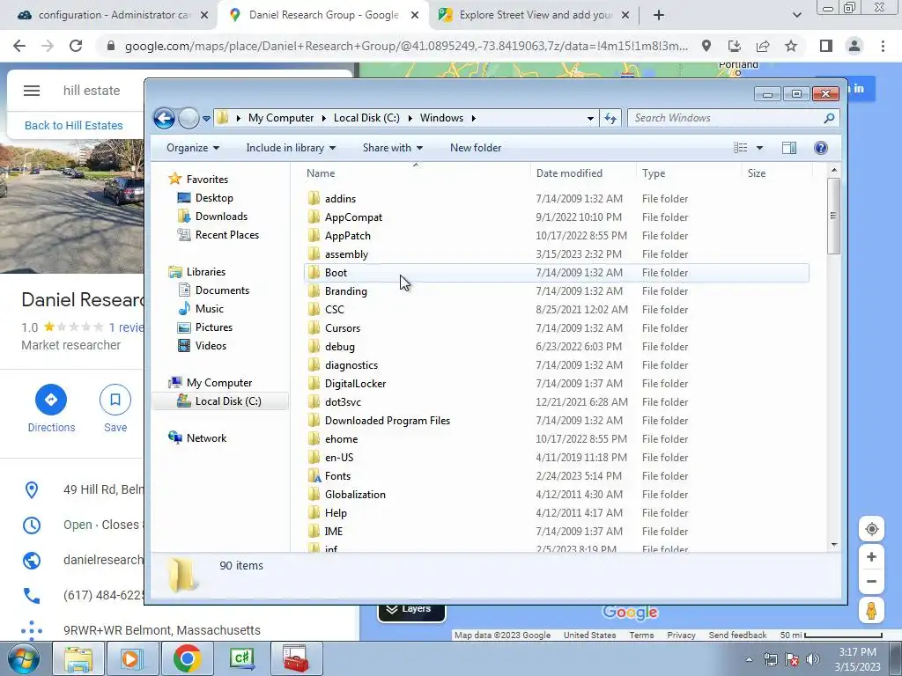Open the Music library

(x=210, y=309)
